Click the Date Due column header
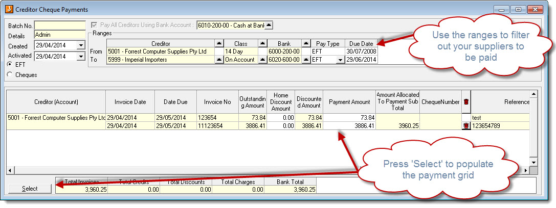Image resolution: width=556 pixels, height=208 pixels. click(175, 102)
